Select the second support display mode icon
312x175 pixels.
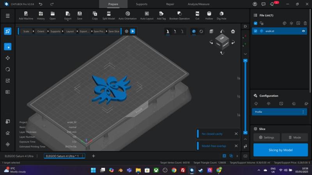[x=175, y=31]
